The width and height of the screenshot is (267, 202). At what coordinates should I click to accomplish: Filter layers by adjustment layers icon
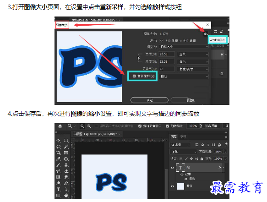[202, 145]
